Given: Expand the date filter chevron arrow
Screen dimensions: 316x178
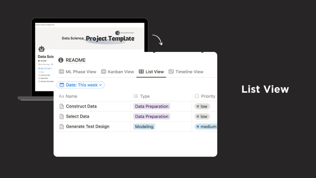Looking at the screenshot, I should click(x=101, y=85).
